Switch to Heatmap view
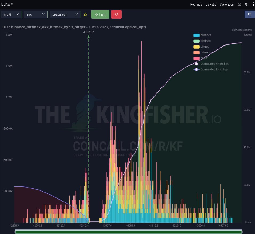Screen dimensions: 255x234 pos(196,4)
